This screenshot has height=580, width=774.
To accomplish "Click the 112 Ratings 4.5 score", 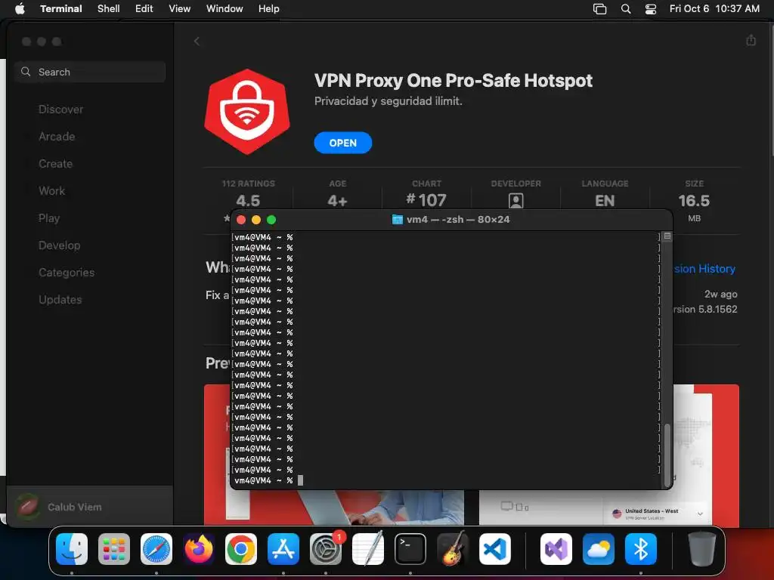I will pyautogui.click(x=248, y=200).
